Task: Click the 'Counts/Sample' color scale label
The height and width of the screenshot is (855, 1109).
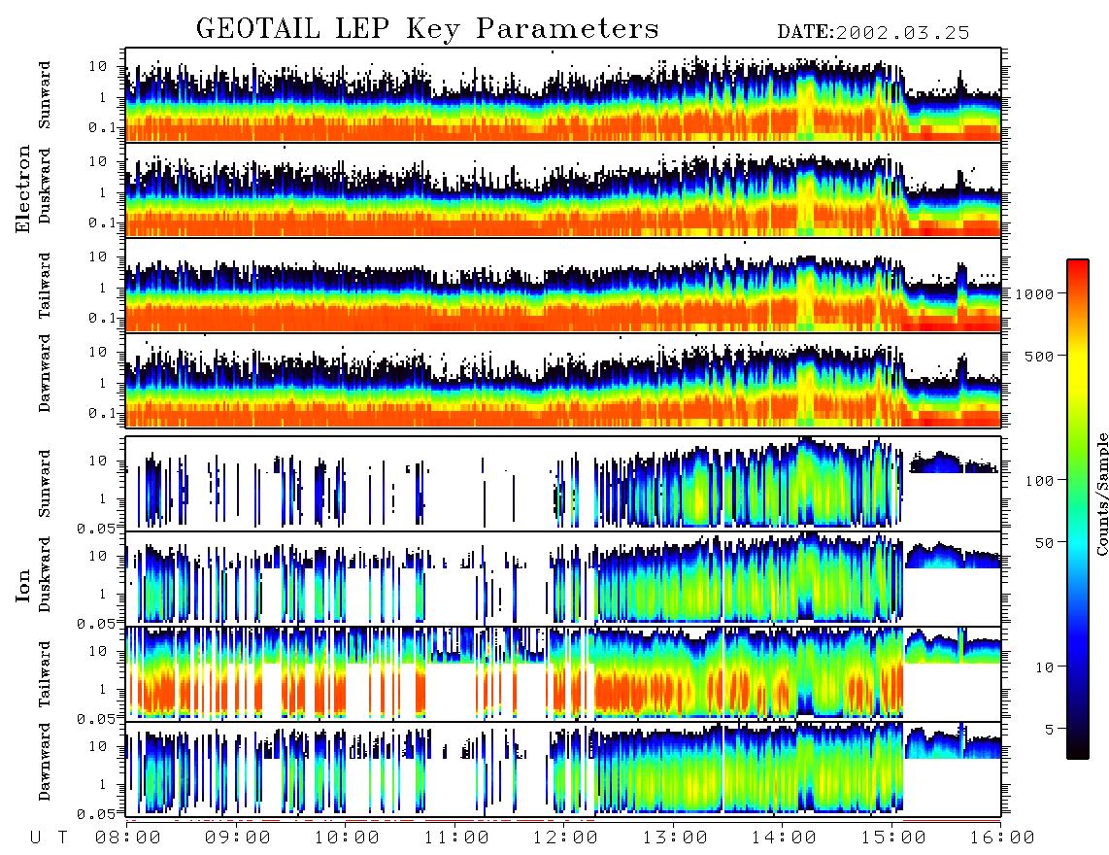Action: 1101,494
